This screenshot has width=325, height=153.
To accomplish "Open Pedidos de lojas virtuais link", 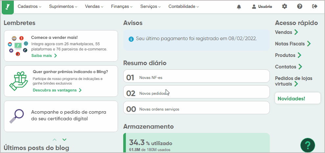I will pyautogui.click(x=293, y=81).
